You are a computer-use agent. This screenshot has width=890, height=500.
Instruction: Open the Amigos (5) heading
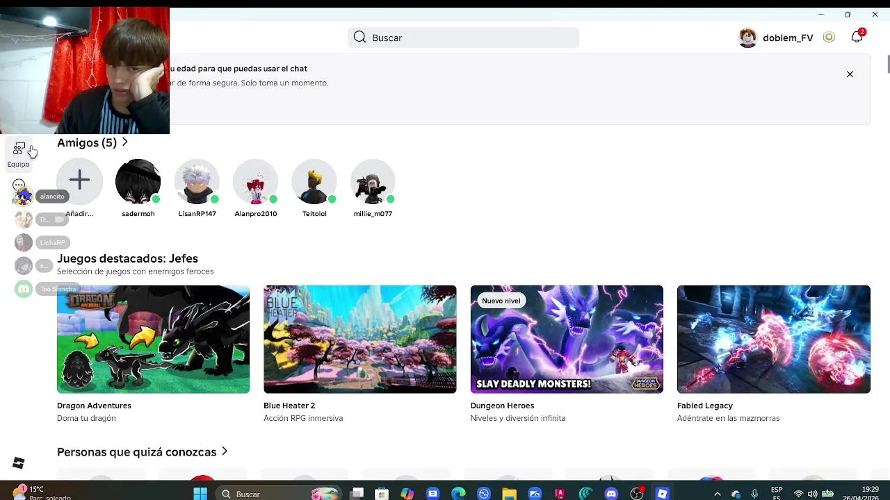click(87, 142)
